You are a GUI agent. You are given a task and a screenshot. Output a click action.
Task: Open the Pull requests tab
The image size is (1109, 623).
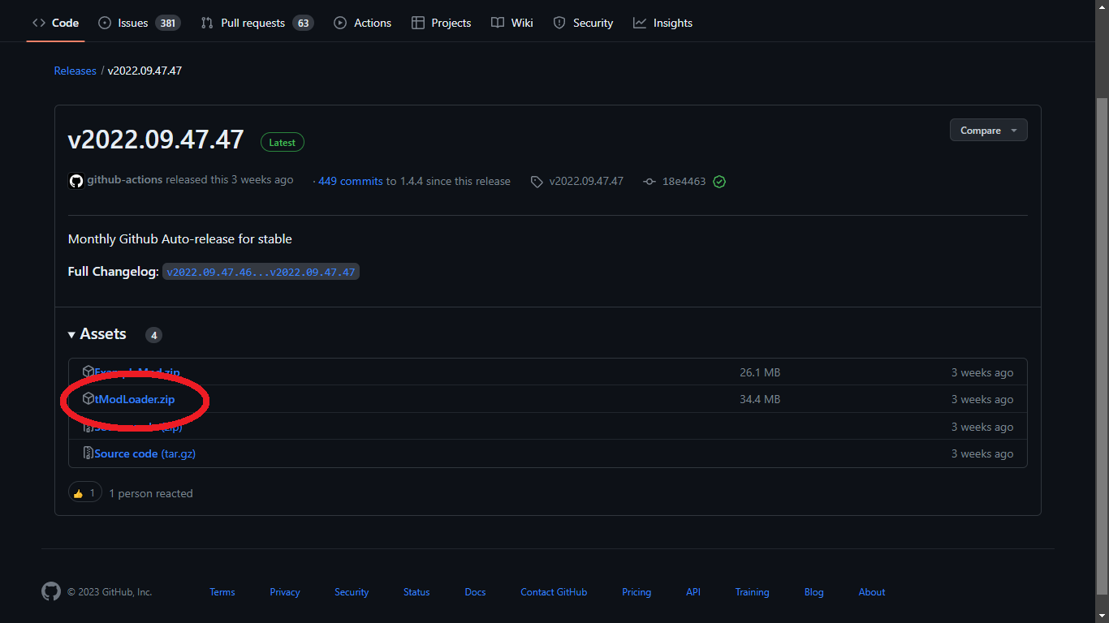click(257, 23)
